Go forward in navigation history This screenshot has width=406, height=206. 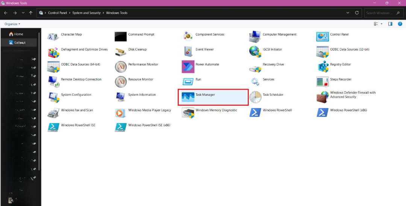point(15,13)
